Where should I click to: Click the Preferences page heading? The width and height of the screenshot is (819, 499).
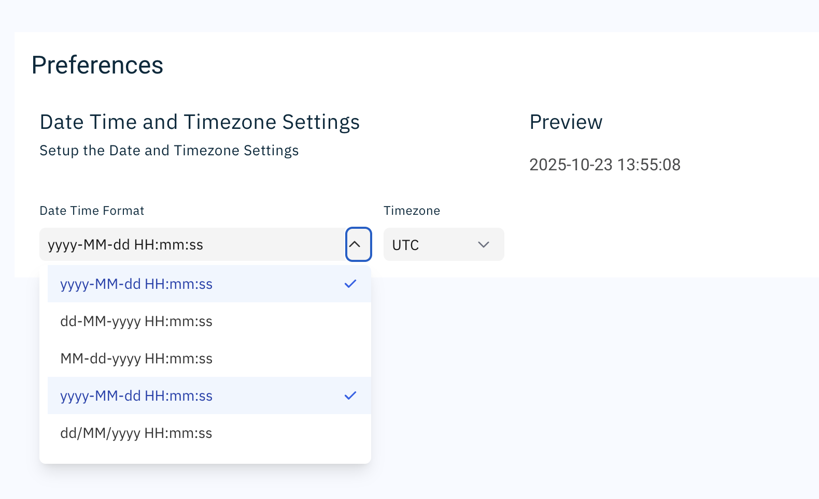tap(97, 65)
